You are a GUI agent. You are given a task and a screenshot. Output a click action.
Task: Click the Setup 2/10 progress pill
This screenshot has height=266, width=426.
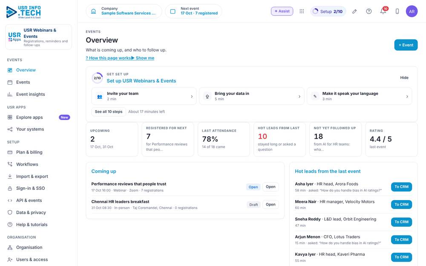click(x=328, y=11)
